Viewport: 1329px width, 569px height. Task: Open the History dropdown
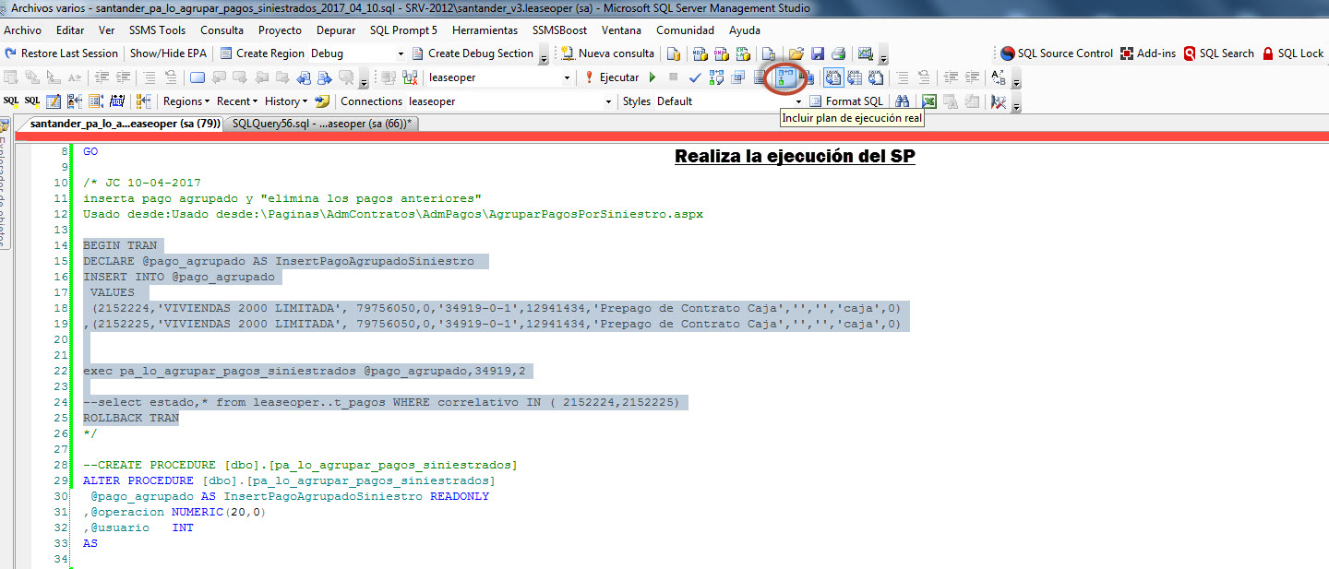point(284,101)
